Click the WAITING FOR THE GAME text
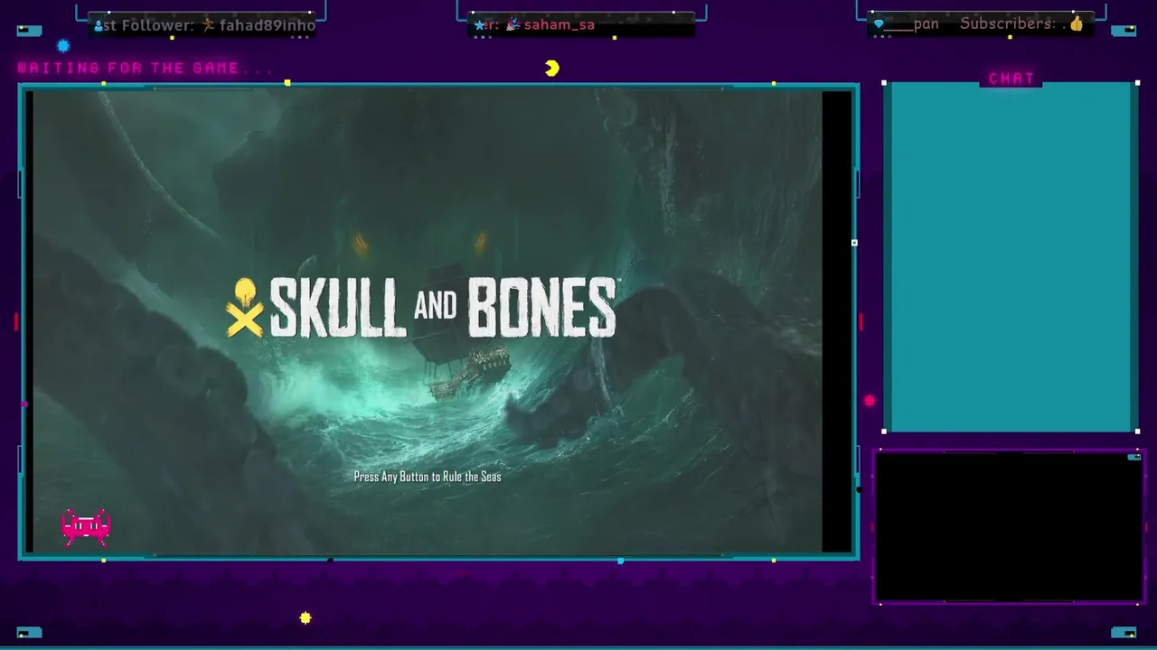Image resolution: width=1157 pixels, height=650 pixels. pyautogui.click(x=145, y=68)
